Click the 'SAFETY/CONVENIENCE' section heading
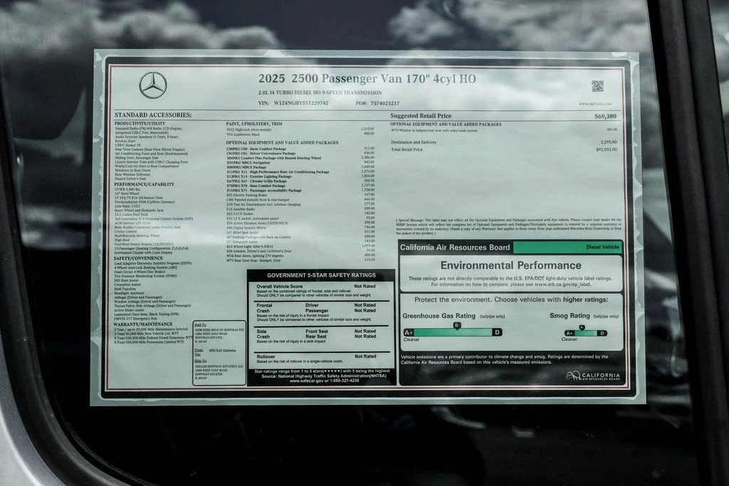The image size is (729, 486). click(138, 258)
